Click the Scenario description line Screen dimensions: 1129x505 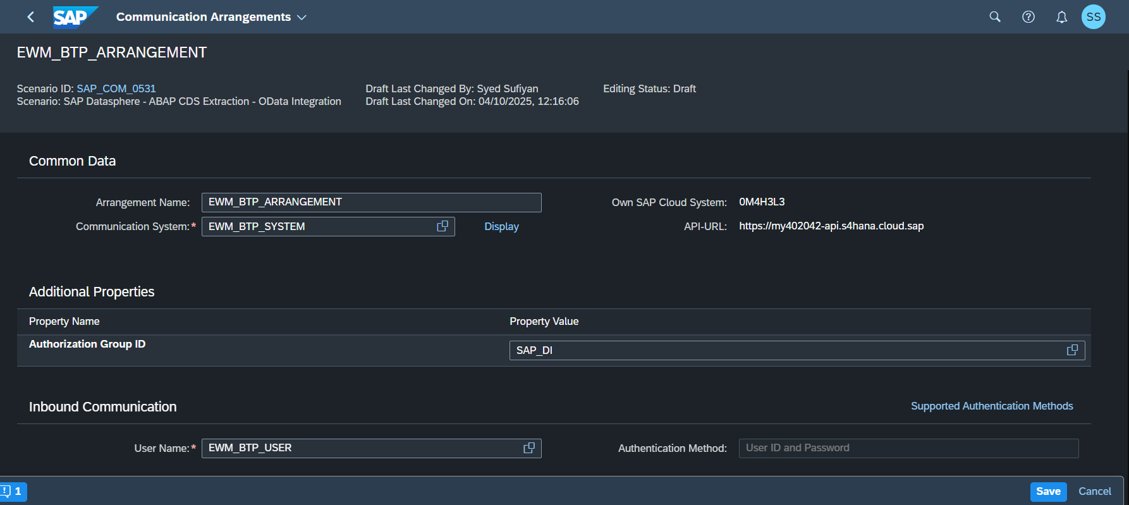[179, 101]
